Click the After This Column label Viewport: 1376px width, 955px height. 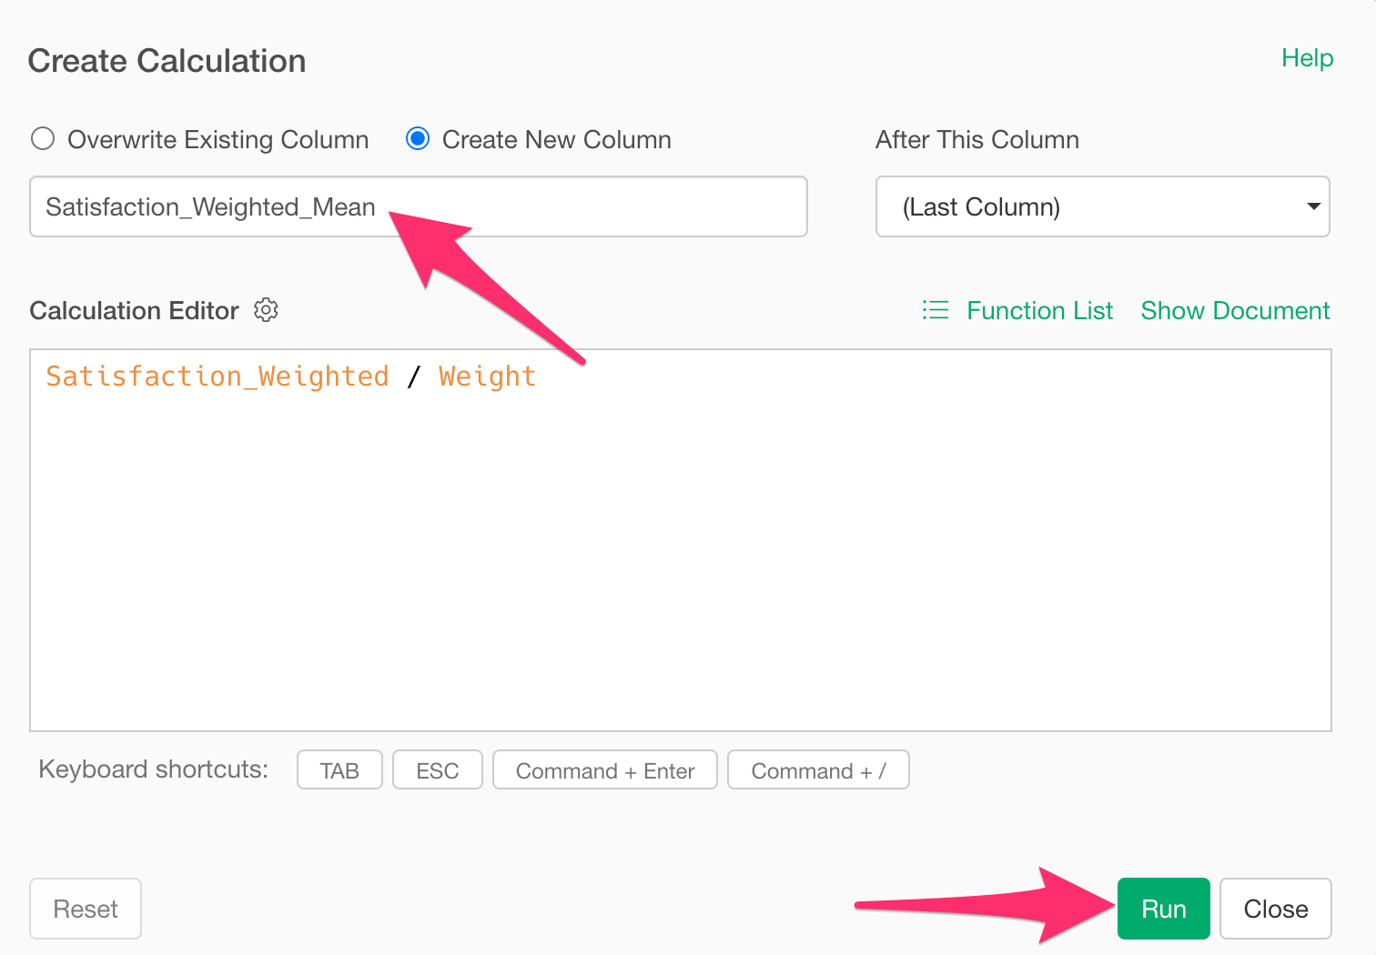(x=977, y=139)
